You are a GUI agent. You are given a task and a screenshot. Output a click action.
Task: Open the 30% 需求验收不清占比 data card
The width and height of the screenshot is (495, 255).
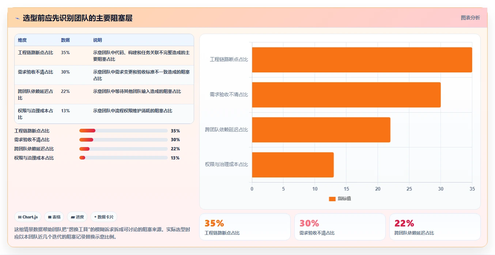(340, 227)
